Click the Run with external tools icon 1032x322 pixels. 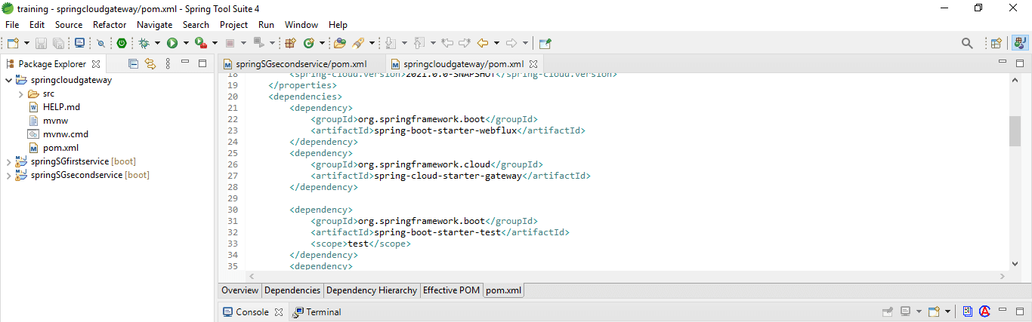pyautogui.click(x=201, y=43)
